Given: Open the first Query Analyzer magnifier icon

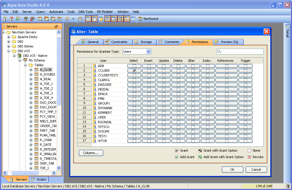Looking at the screenshot, I should click(40, 19).
